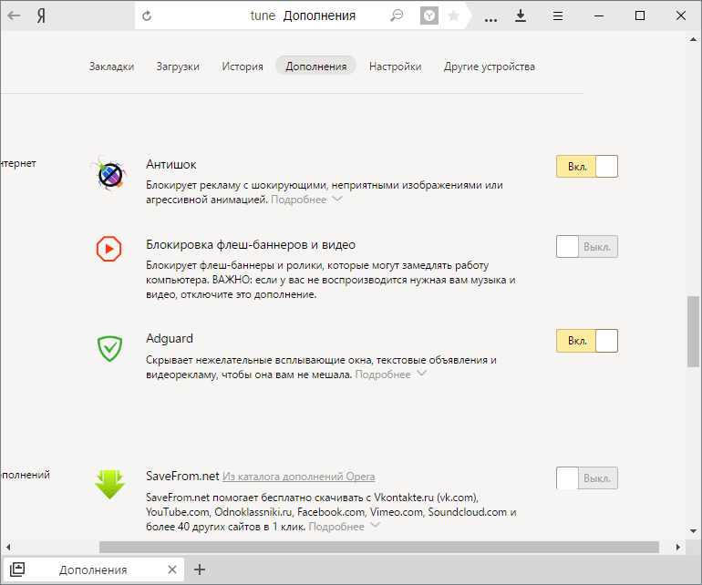Enable the SaveFrom.net toggle
This screenshot has width=702, height=585.
[x=587, y=478]
